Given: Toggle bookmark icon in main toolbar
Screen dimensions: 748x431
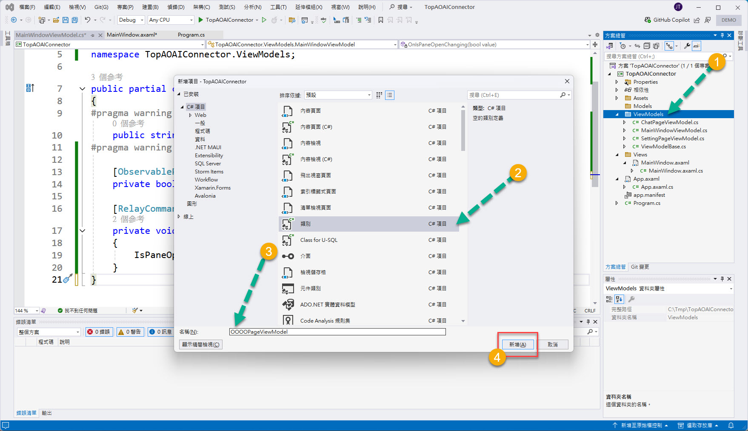Looking at the screenshot, I should click(x=381, y=20).
